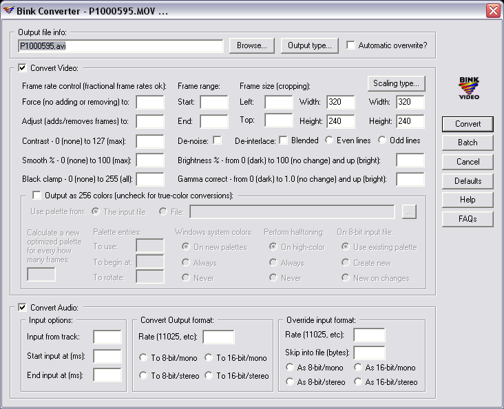Click the output filename field P1000595.avi
Screen dimensions: 504x409
(120, 46)
